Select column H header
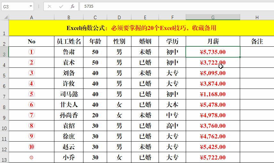Viewport: 274px width, 163px height. point(257,17)
